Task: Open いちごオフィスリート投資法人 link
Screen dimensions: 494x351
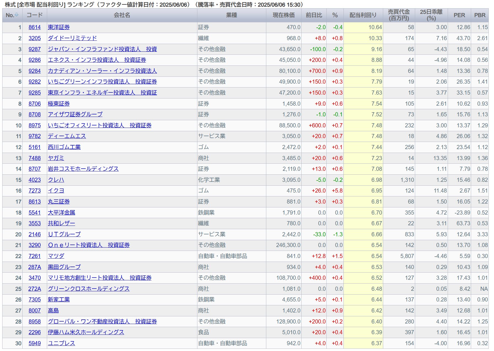Action: coord(100,125)
